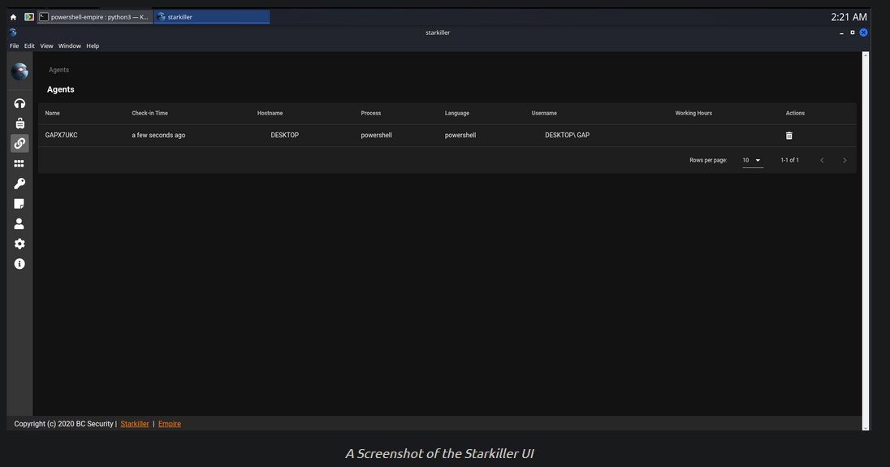This screenshot has width=890, height=467.
Task: Delete agent GAPX7UKC with trash icon
Action: point(789,136)
